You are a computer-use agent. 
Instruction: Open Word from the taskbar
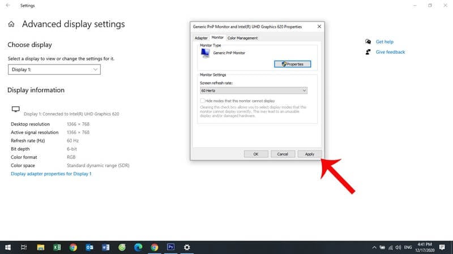pos(106,247)
